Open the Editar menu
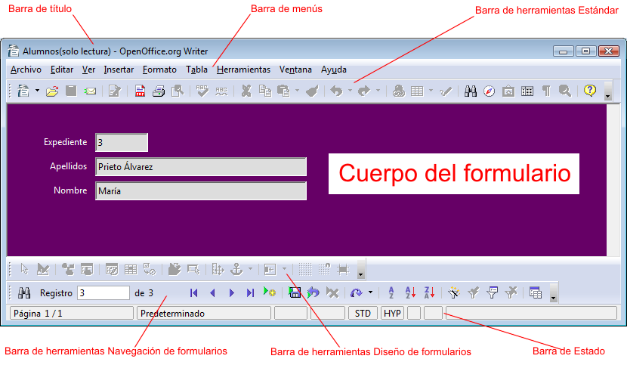 click(62, 70)
